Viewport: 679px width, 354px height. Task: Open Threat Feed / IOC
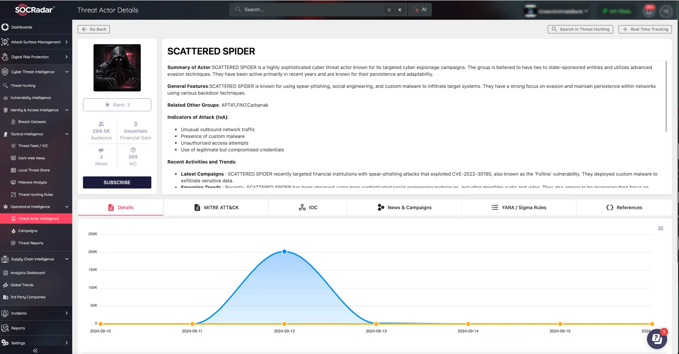point(33,146)
